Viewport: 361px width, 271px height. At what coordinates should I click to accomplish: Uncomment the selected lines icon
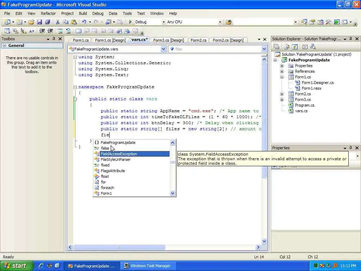coord(68,31)
